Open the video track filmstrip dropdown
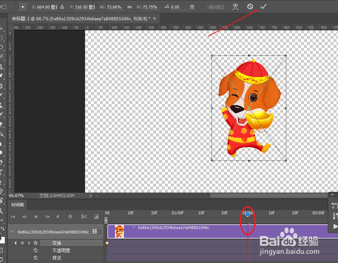Viewport: 338px width, 263px height. click(99, 232)
